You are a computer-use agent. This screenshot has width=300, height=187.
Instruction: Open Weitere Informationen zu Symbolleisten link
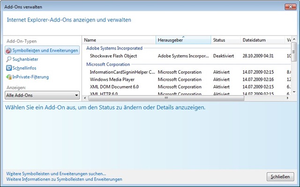[x=64, y=180]
